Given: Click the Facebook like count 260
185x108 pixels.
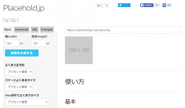Looking at the screenshot, I should (x=157, y=5).
